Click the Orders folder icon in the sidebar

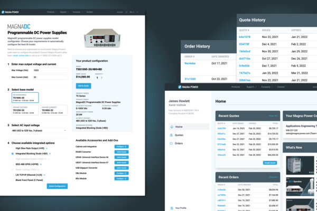(171, 143)
